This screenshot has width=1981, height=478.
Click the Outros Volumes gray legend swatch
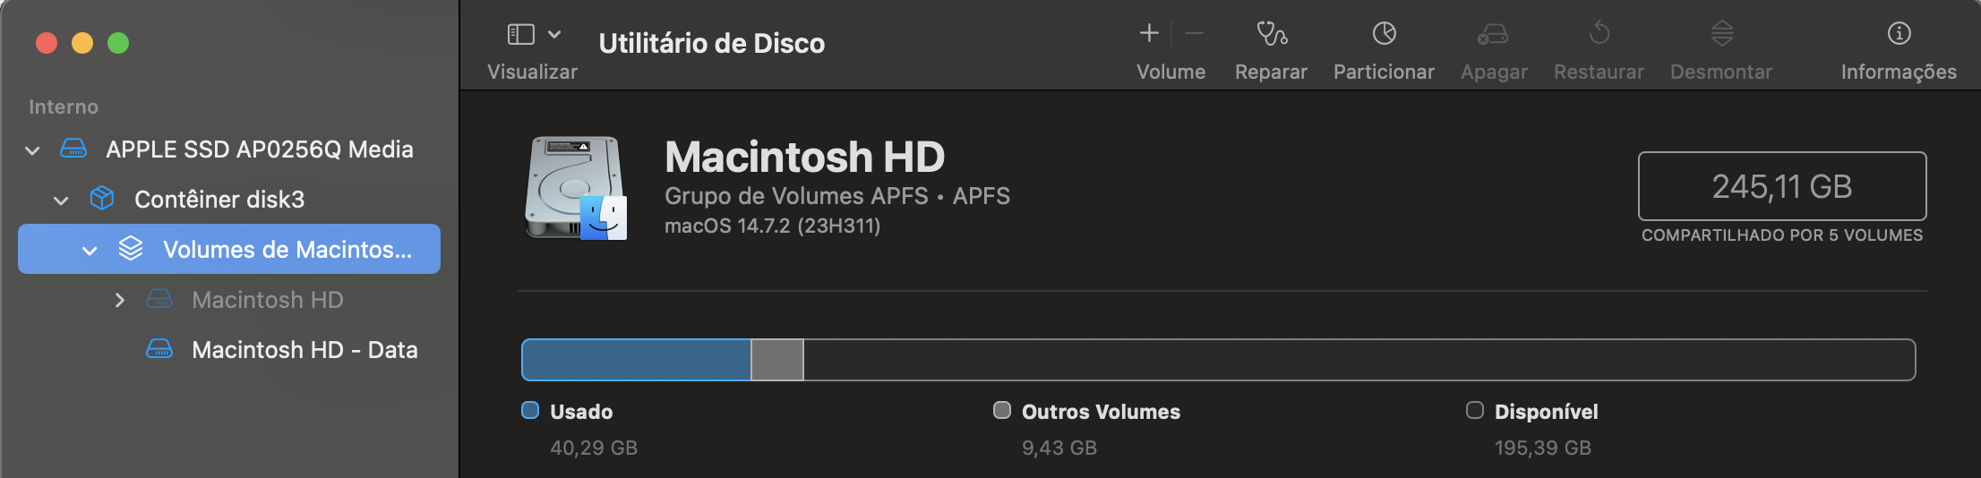click(1002, 410)
